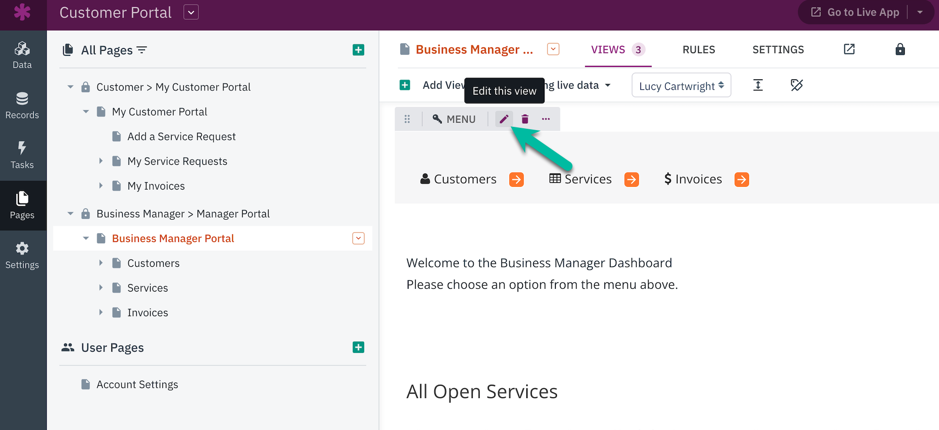
Task: Click the lock icon in page header
Action: coord(900,49)
